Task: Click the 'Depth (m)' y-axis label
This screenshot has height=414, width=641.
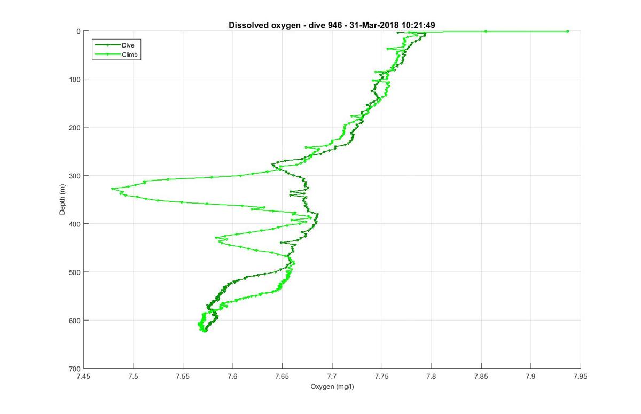Action: click(x=62, y=200)
